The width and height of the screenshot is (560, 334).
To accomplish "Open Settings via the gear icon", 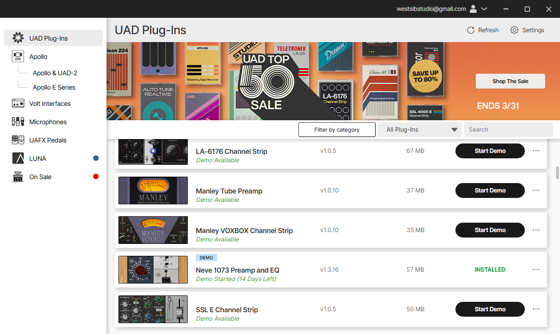I will tap(514, 30).
